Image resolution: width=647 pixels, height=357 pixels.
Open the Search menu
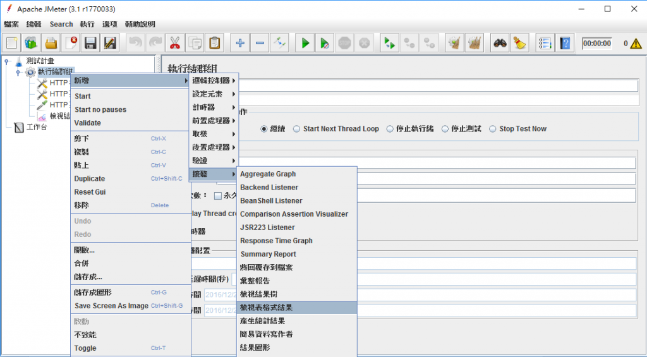tap(61, 24)
